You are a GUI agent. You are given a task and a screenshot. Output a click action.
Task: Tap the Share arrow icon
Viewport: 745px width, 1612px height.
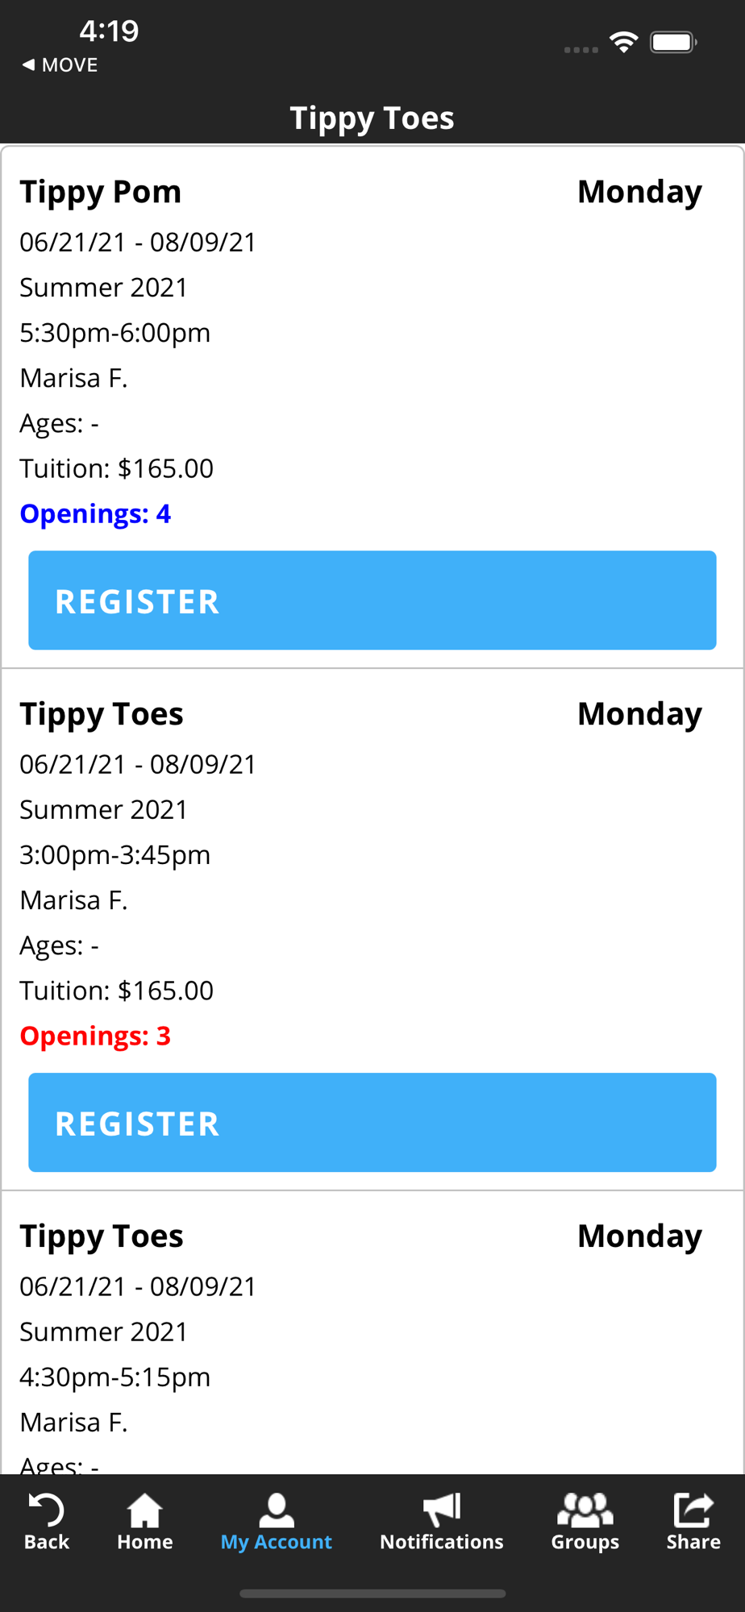(693, 1510)
